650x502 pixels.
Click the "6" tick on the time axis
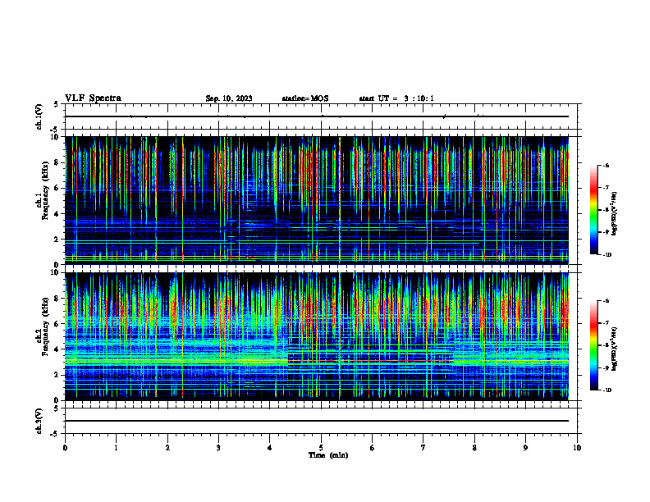point(373,448)
